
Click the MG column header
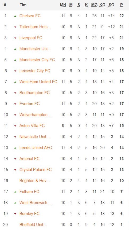[x=94, y=5]
